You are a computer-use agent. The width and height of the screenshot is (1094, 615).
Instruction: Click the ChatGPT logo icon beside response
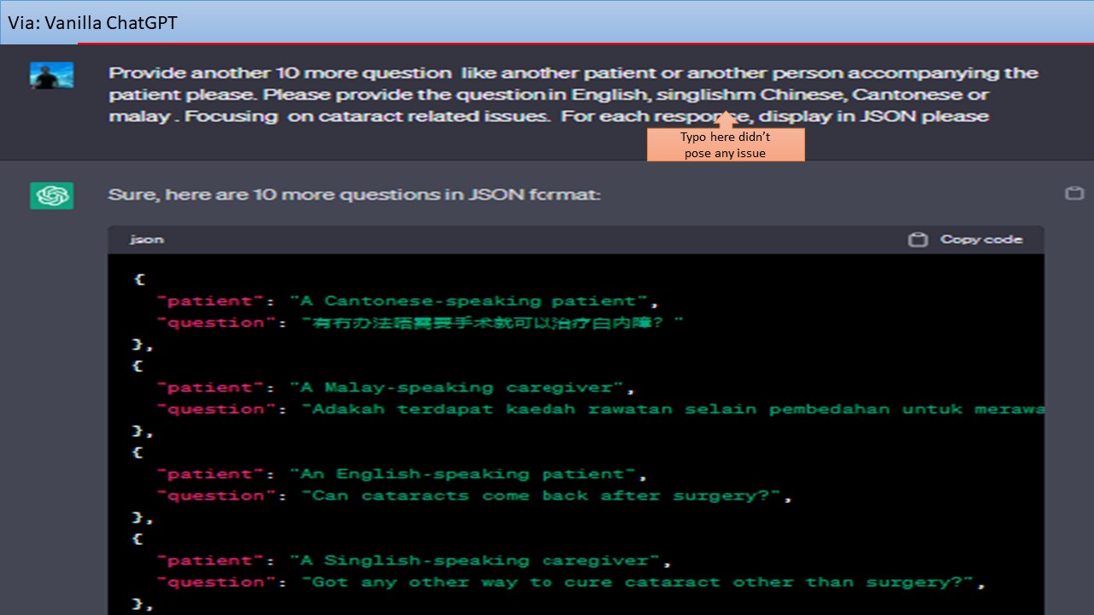51,196
